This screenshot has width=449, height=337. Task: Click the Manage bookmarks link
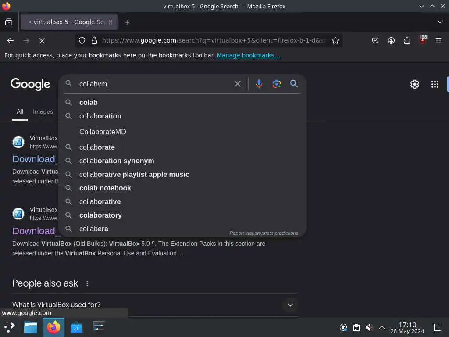(x=248, y=55)
